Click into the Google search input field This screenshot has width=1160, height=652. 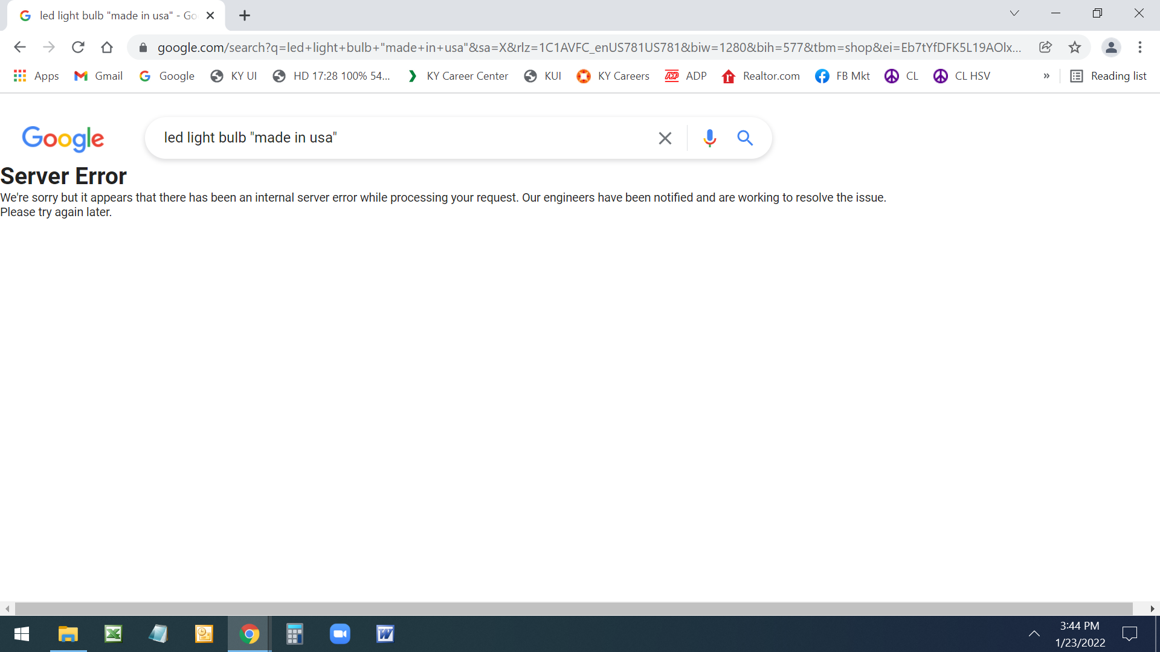399,138
